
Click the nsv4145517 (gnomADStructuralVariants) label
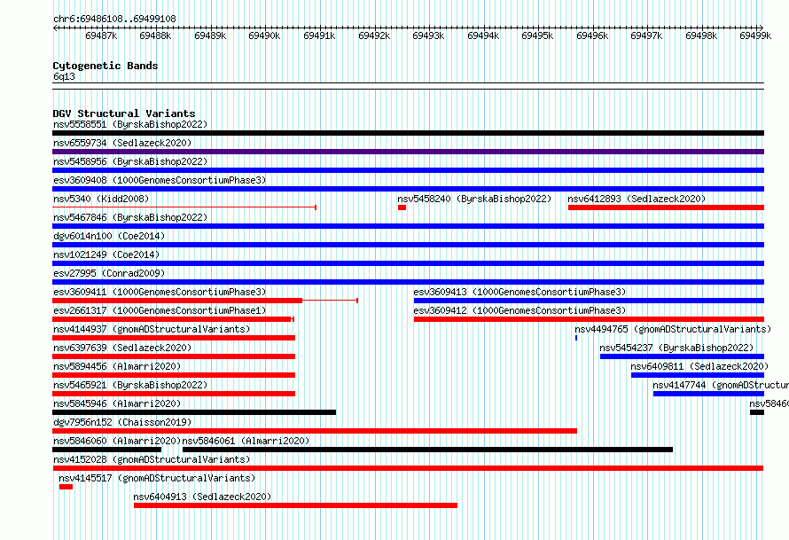157,478
